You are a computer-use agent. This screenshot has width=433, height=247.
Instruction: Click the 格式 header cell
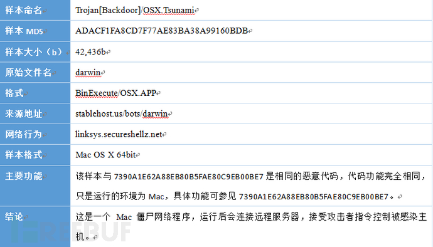click(x=35, y=93)
